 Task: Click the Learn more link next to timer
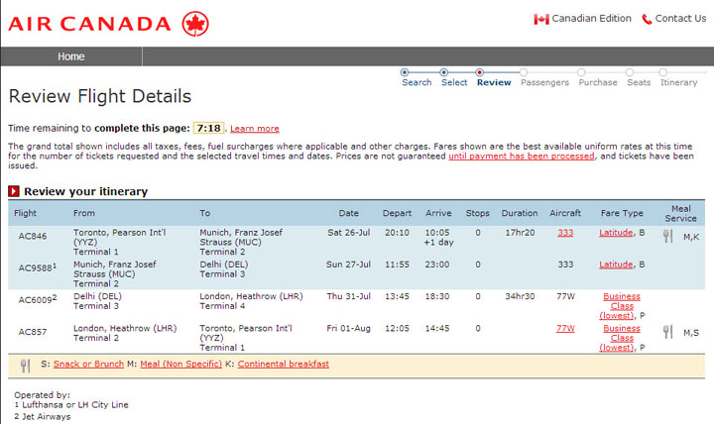255,129
